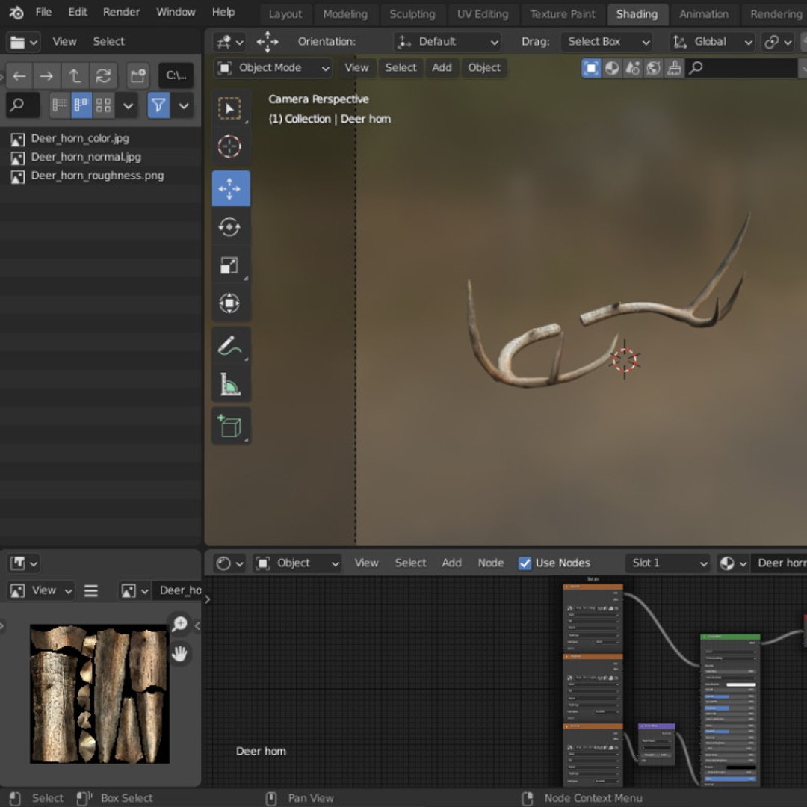The height and width of the screenshot is (807, 807).
Task: Toggle the globe filter icon in viewport header
Action: 653,68
